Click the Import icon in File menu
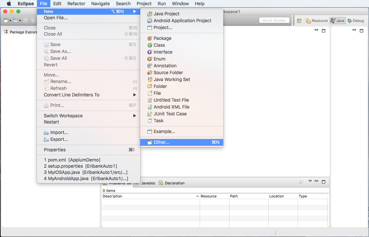369x237 pixels. coord(46,132)
